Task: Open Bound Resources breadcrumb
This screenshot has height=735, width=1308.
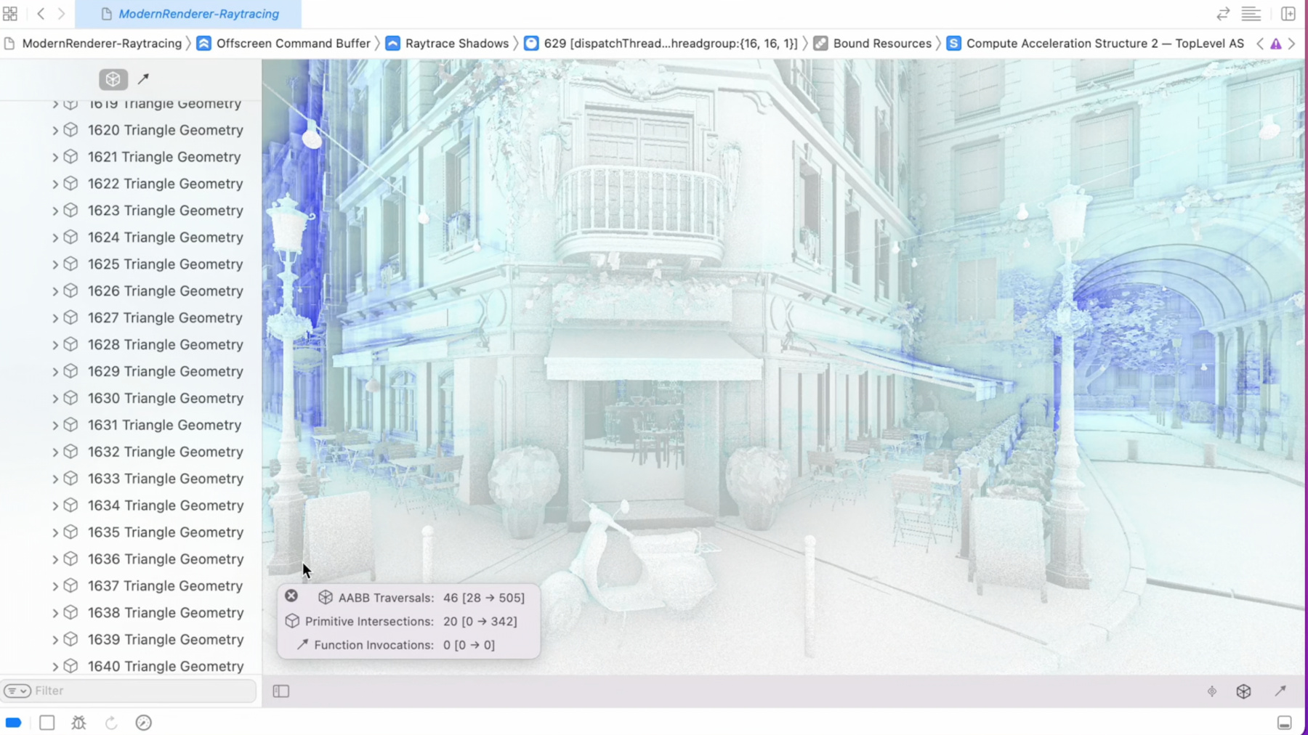Action: pyautogui.click(x=873, y=44)
